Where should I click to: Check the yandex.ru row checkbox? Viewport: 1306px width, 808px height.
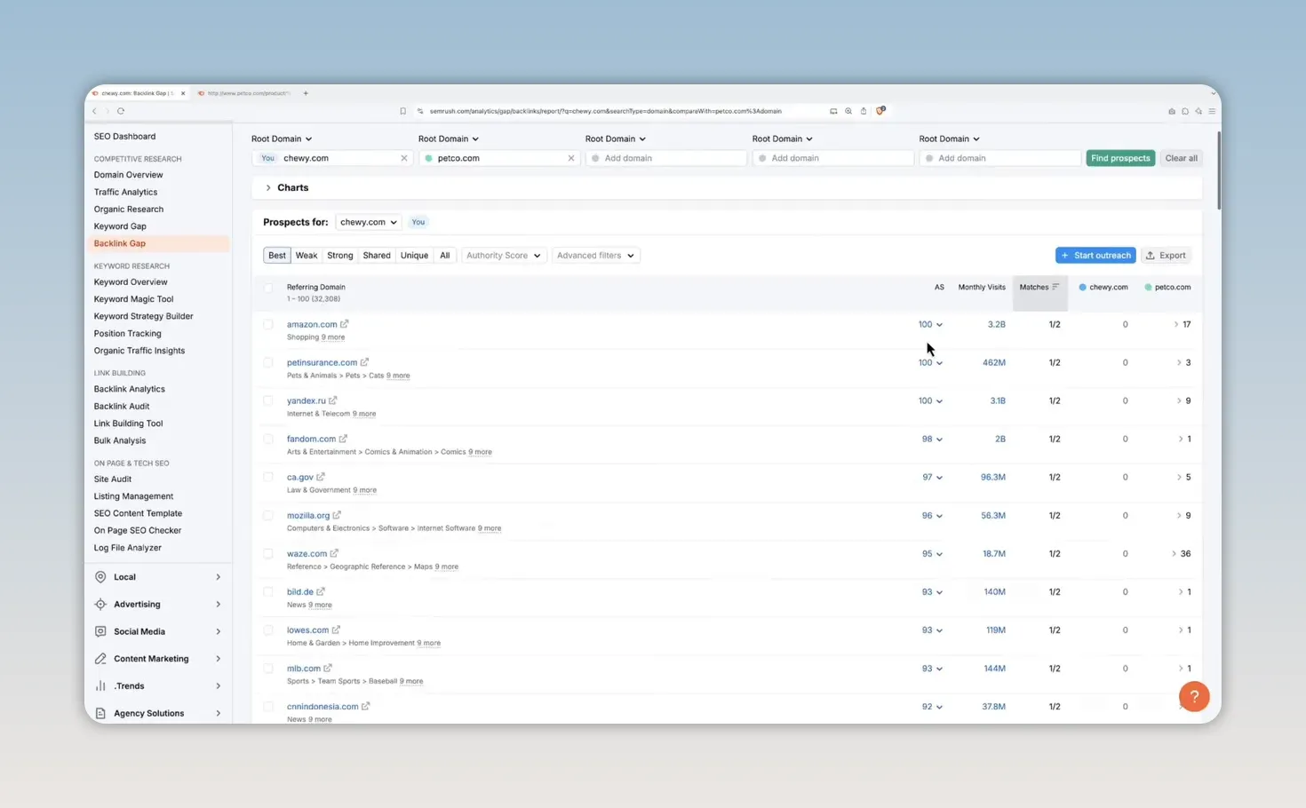tap(268, 400)
